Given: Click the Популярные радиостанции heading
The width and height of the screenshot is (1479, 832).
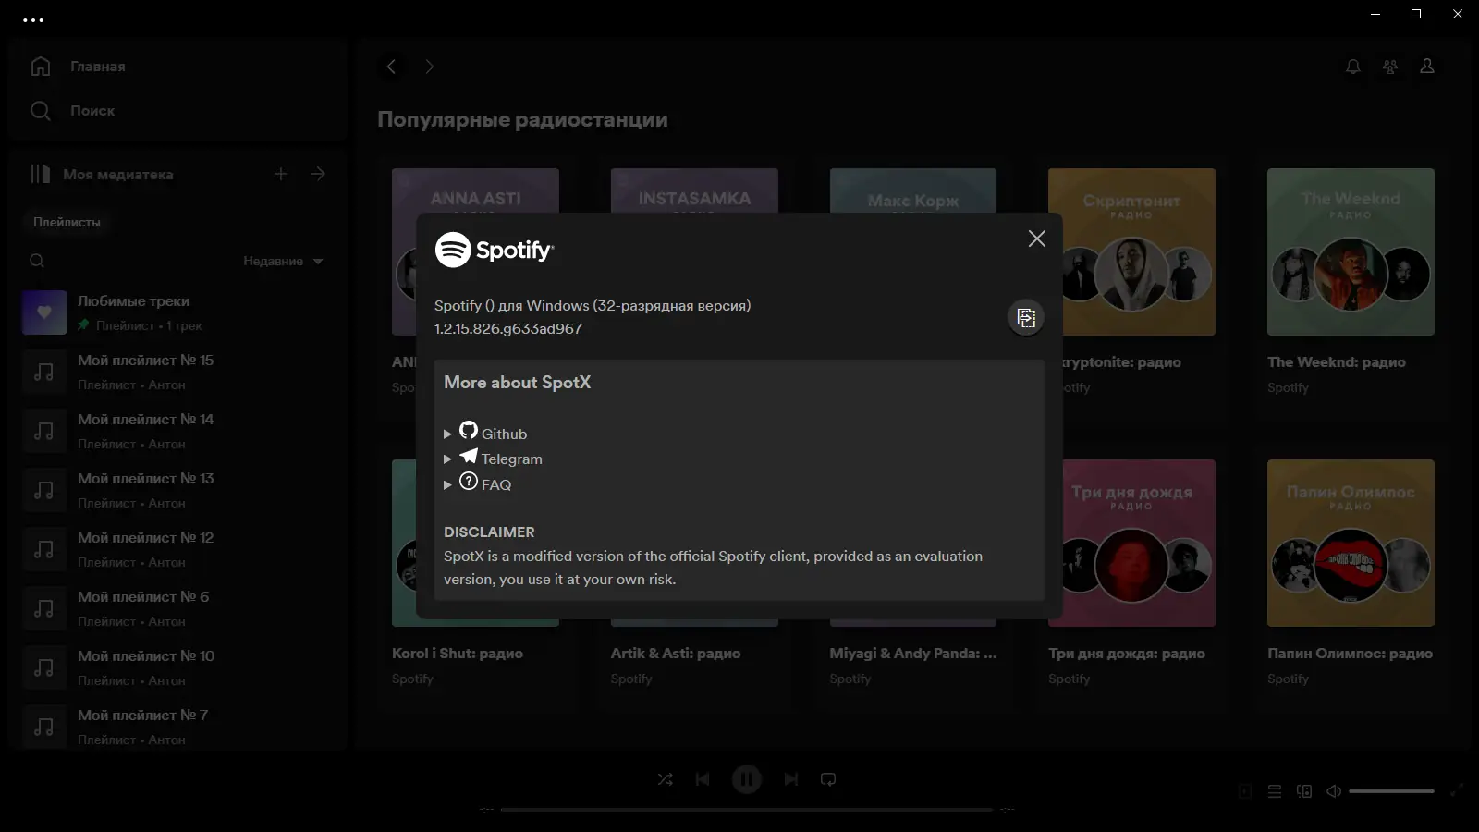Looking at the screenshot, I should (522, 119).
